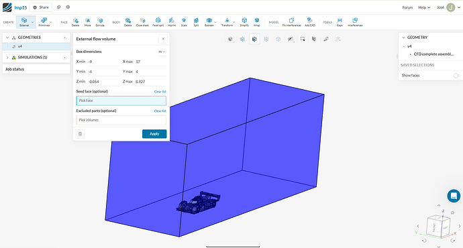The height and width of the screenshot is (248, 463).
Task: Select the v4 geometry in left tree
Action: click(36, 46)
